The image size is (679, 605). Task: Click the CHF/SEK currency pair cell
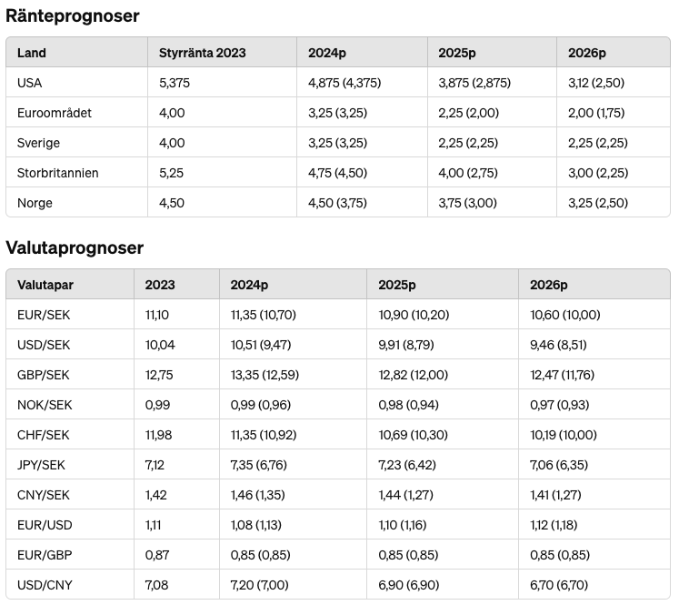click(x=42, y=435)
